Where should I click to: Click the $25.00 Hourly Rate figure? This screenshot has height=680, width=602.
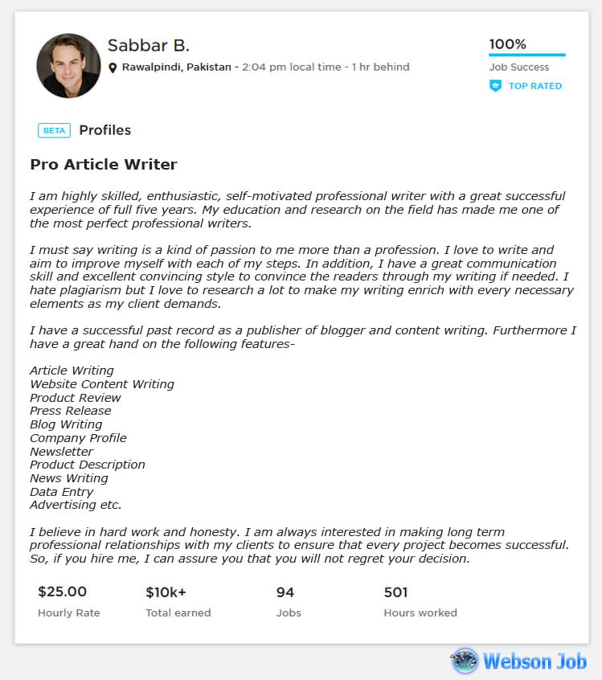pos(63,592)
